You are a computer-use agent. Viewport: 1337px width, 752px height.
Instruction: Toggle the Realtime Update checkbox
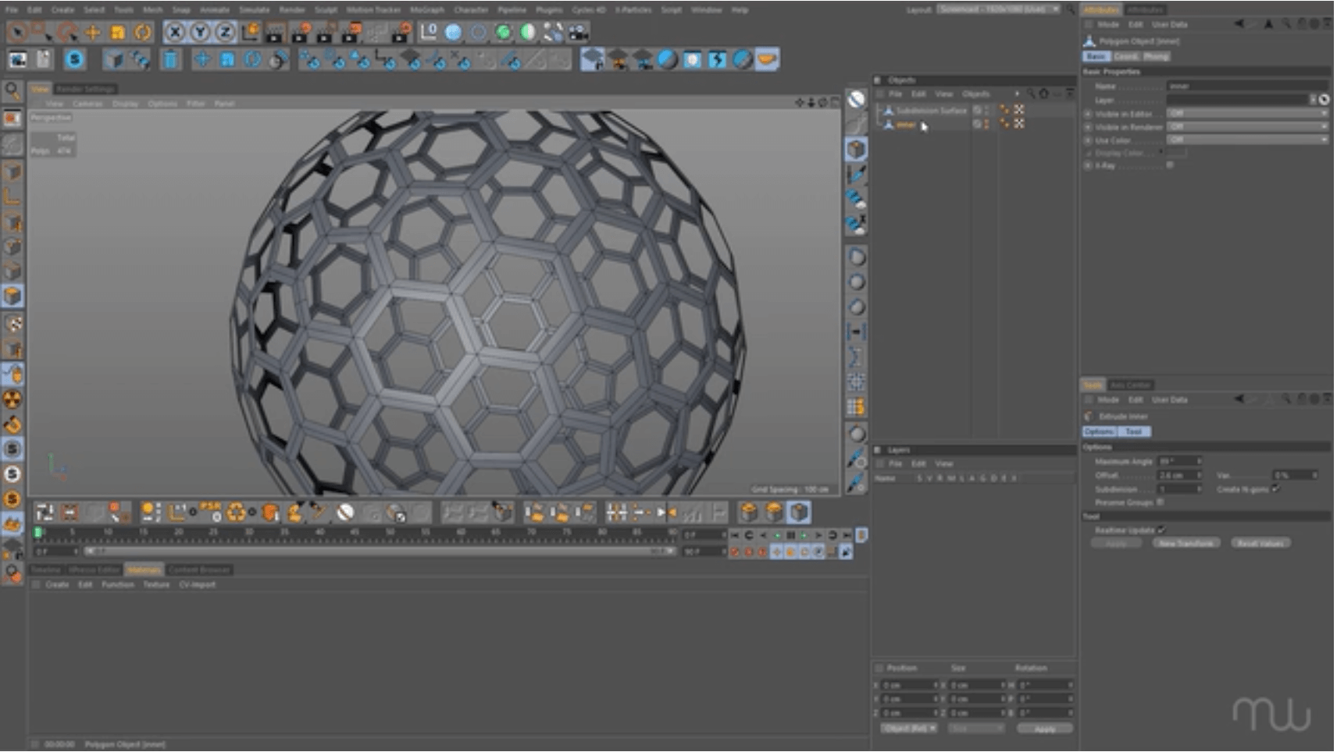click(x=1161, y=530)
